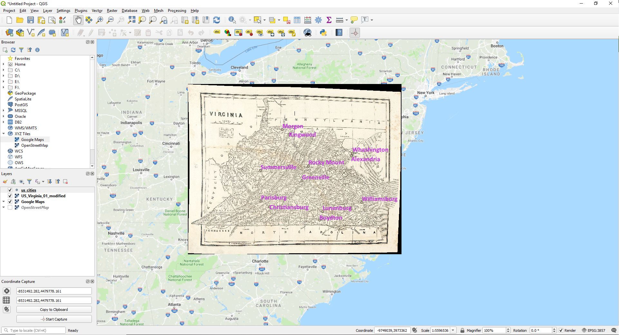The width and height of the screenshot is (619, 335).
Task: Refresh the map canvas
Action: point(217,20)
